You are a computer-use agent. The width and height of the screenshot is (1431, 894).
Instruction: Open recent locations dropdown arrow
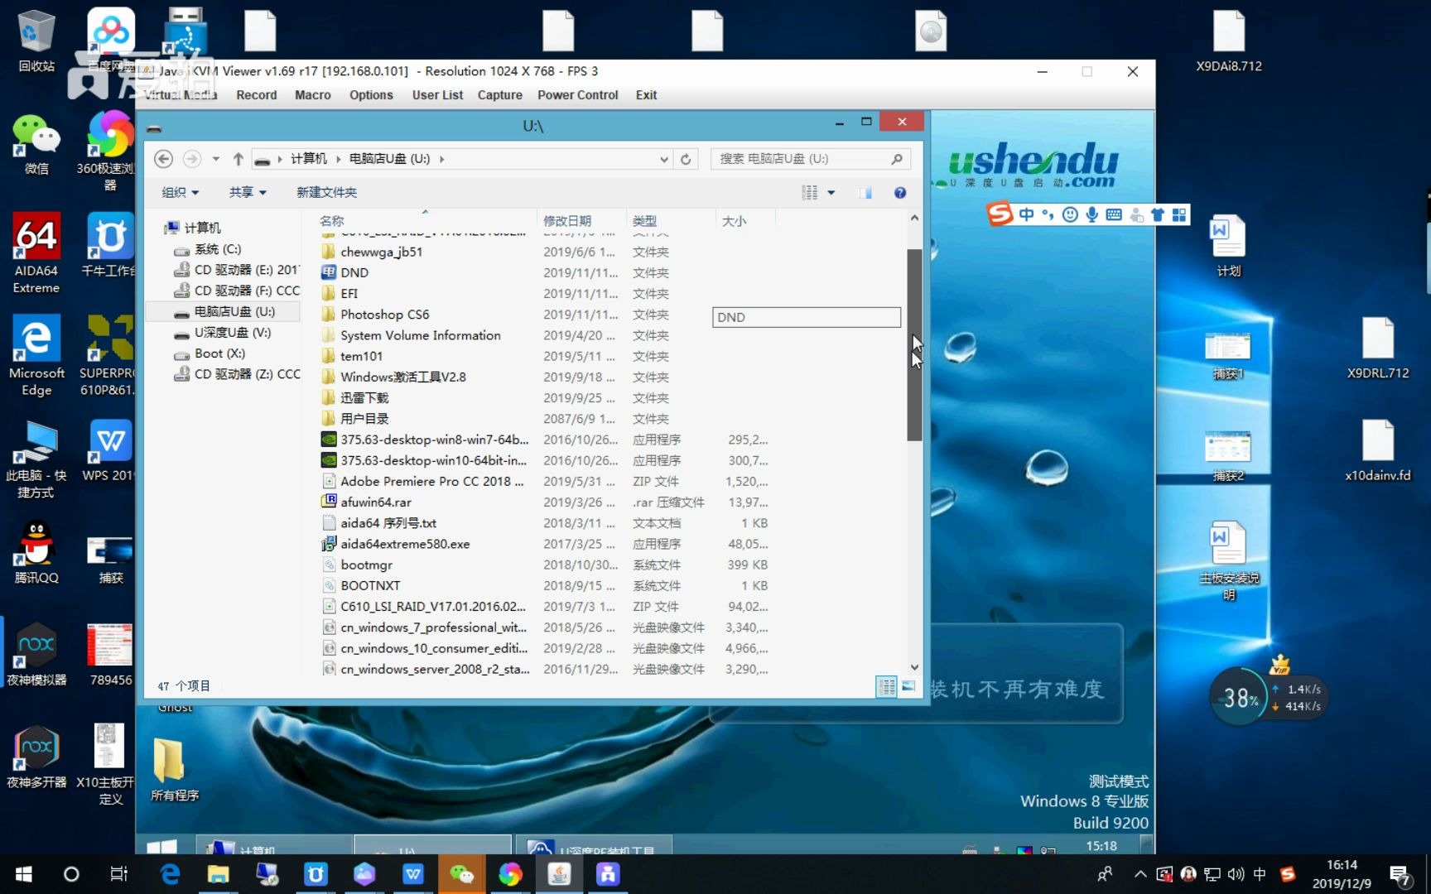click(x=215, y=159)
